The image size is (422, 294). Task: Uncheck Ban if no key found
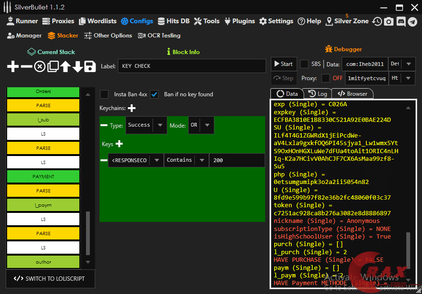point(154,94)
